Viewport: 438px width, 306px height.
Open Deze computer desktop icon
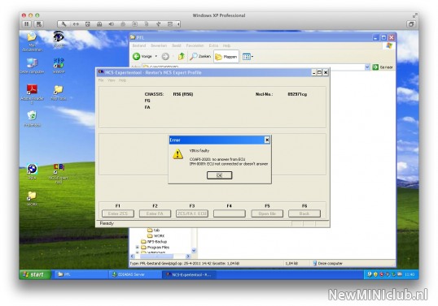pos(32,66)
